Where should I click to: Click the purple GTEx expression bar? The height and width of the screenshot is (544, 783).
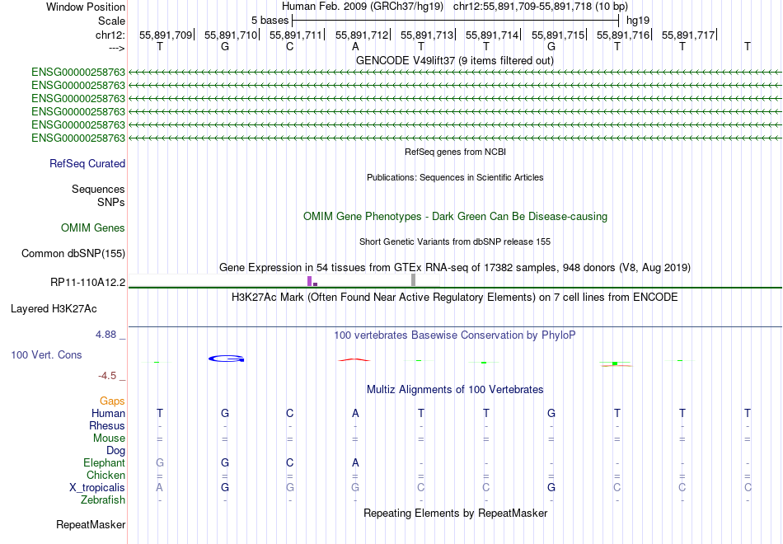coord(310,281)
